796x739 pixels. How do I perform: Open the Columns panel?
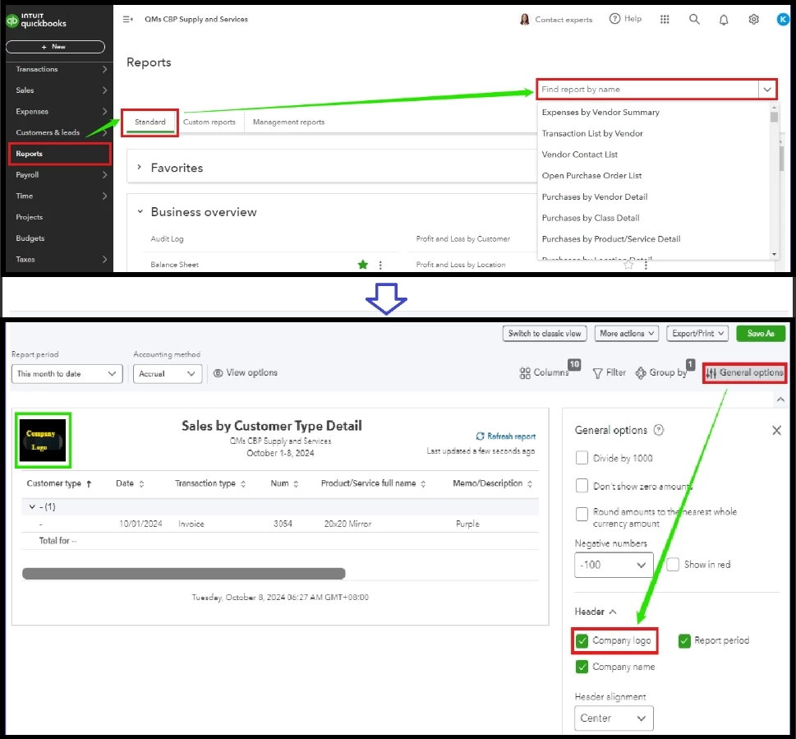tap(544, 373)
